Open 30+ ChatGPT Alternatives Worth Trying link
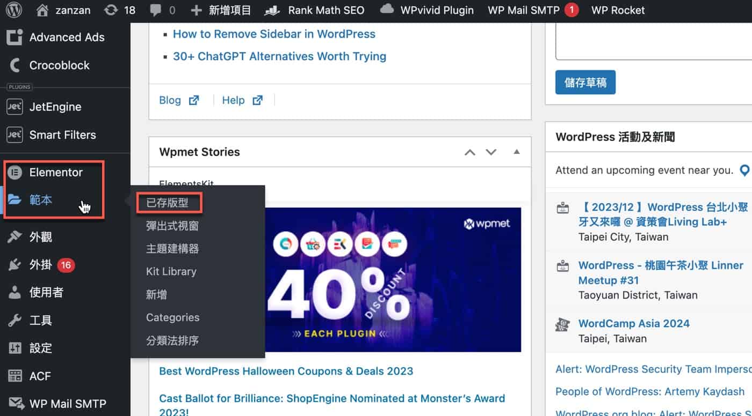 [x=279, y=56]
